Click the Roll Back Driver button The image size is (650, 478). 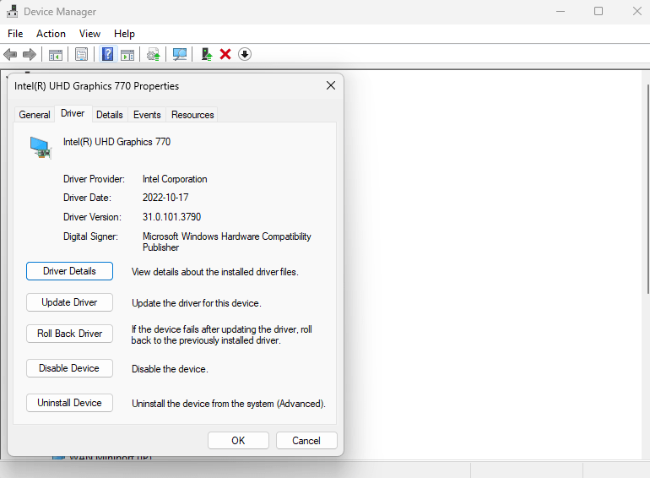[69, 334]
